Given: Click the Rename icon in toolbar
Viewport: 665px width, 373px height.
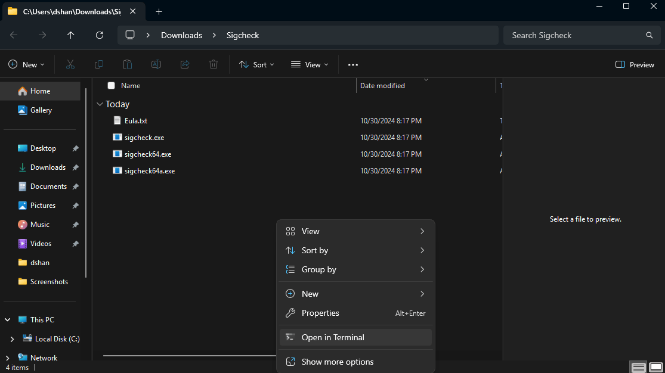Looking at the screenshot, I should [156, 64].
